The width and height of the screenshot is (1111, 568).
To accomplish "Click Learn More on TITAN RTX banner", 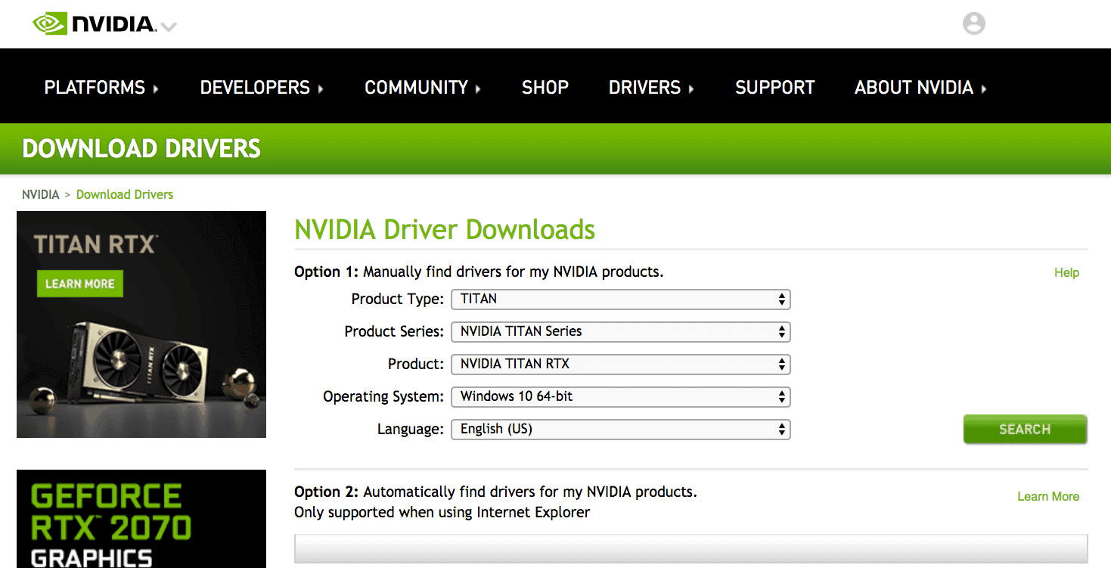I will [x=79, y=284].
